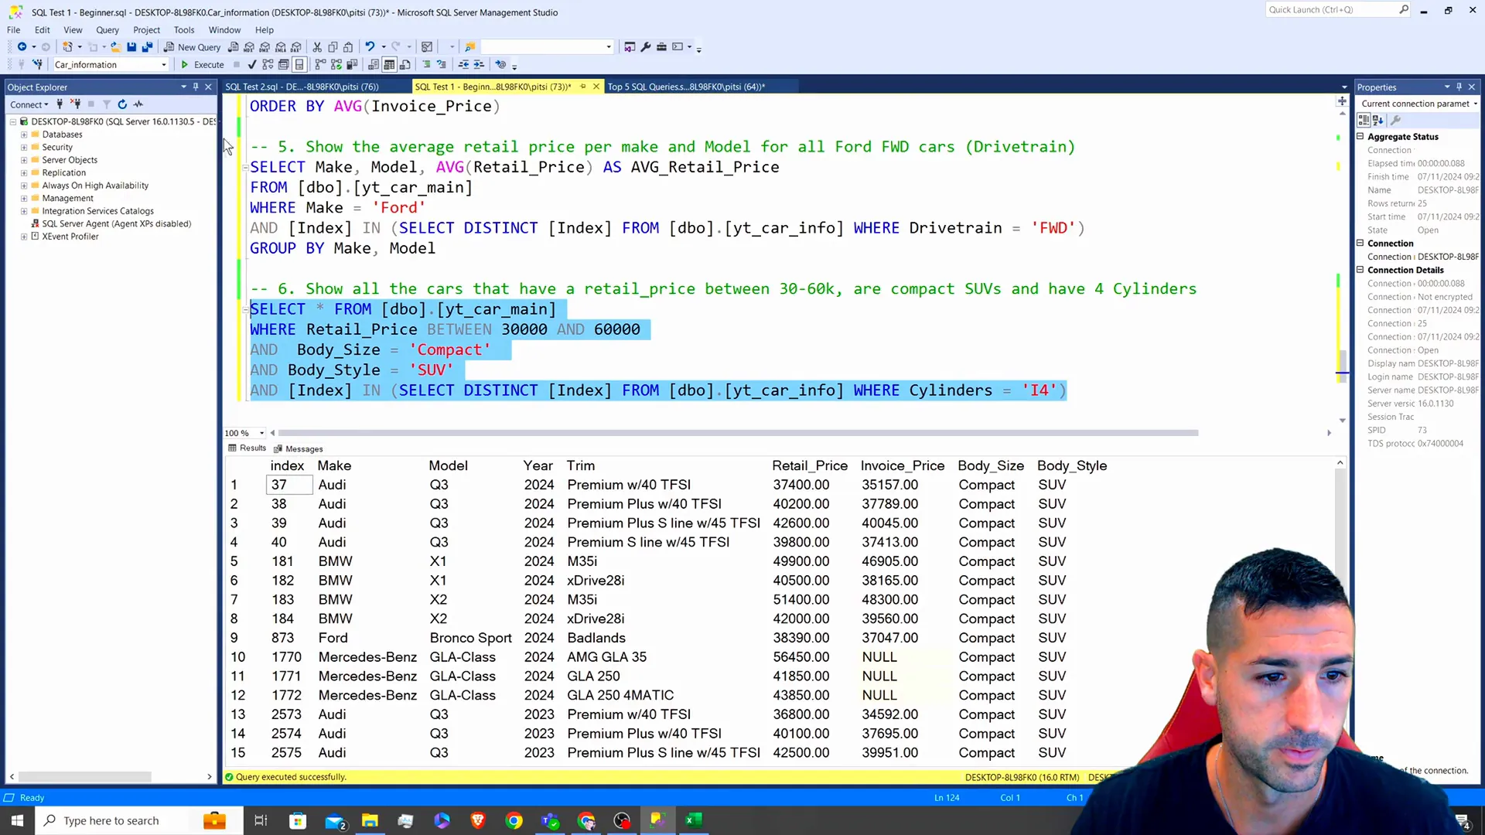This screenshot has width=1485, height=835.
Task: Select the SQL Test 2 query tab
Action: (x=302, y=86)
